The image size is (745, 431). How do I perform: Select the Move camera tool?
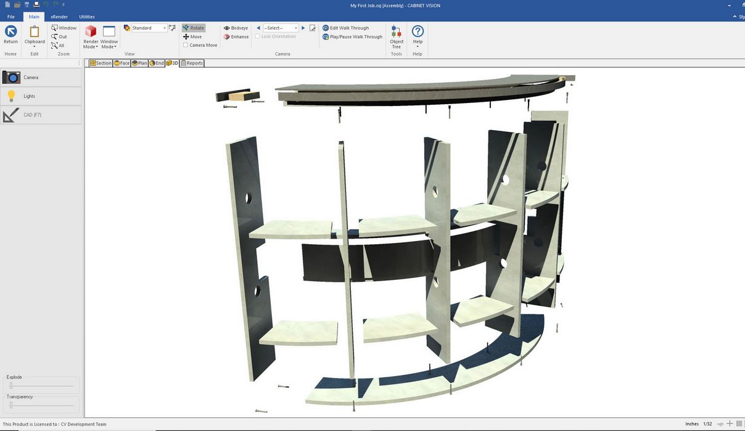tap(192, 37)
